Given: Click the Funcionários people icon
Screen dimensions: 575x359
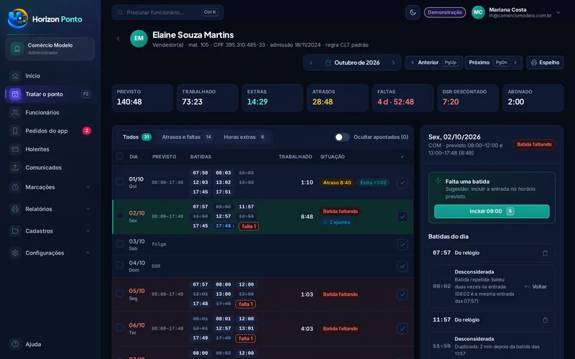Looking at the screenshot, I should (x=15, y=113).
